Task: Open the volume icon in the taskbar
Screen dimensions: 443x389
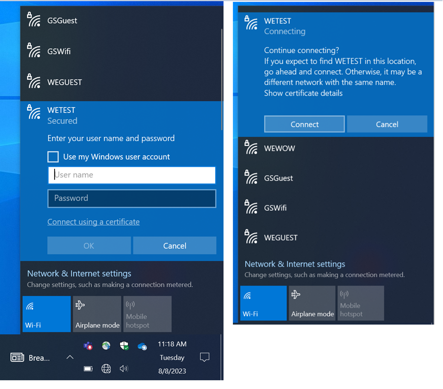Action: (124, 368)
